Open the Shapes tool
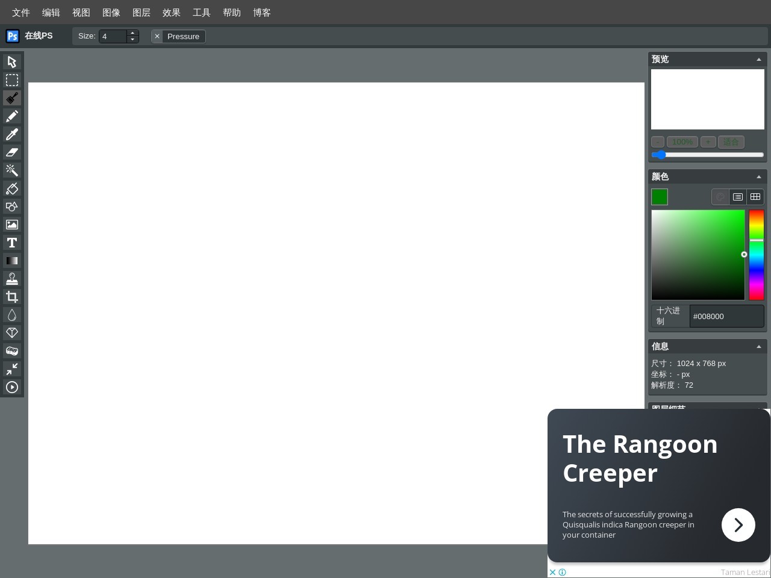 click(x=12, y=207)
